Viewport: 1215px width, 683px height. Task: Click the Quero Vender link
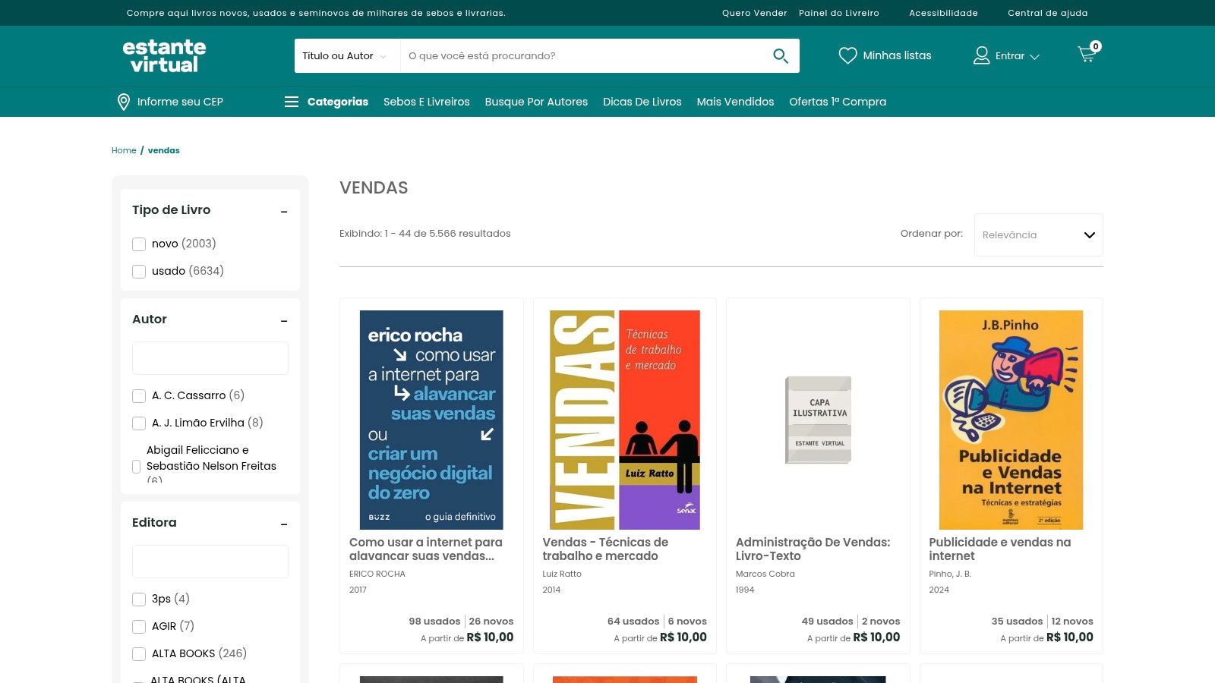coord(755,13)
